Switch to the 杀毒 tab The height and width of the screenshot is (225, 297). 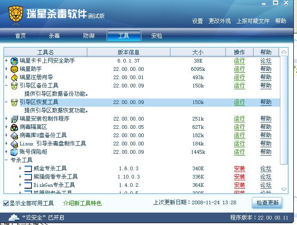point(55,36)
